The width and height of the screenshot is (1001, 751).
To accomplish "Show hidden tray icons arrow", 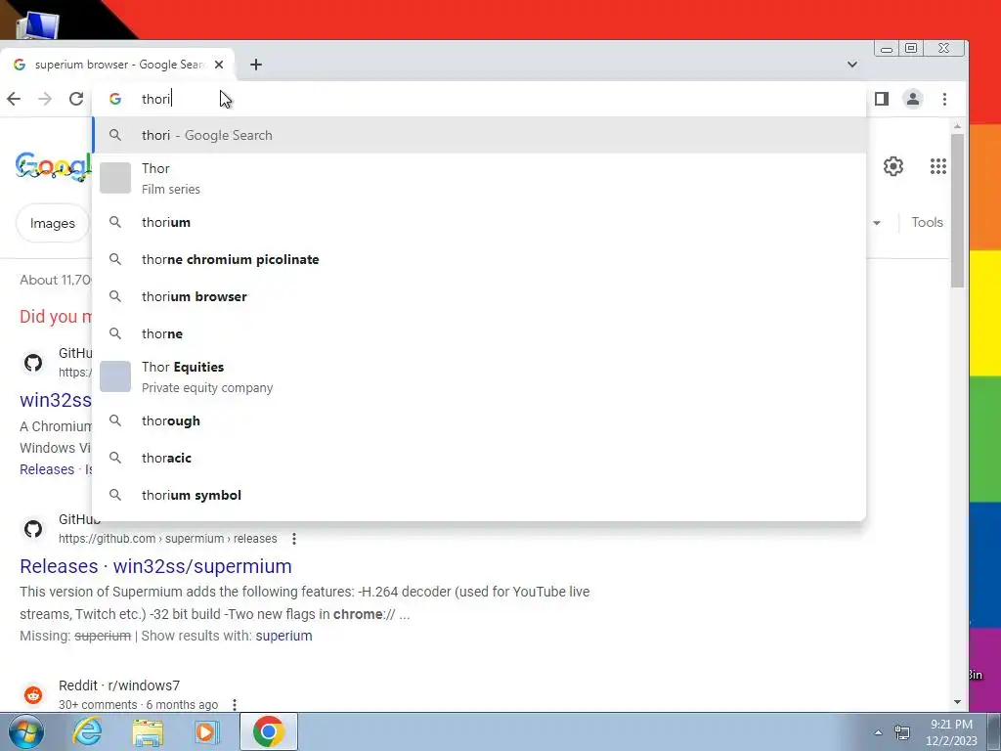I will pyautogui.click(x=879, y=732).
